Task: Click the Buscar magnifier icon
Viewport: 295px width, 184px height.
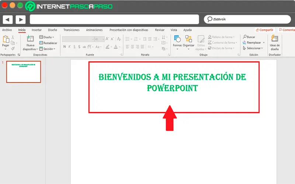Action: coord(244,37)
